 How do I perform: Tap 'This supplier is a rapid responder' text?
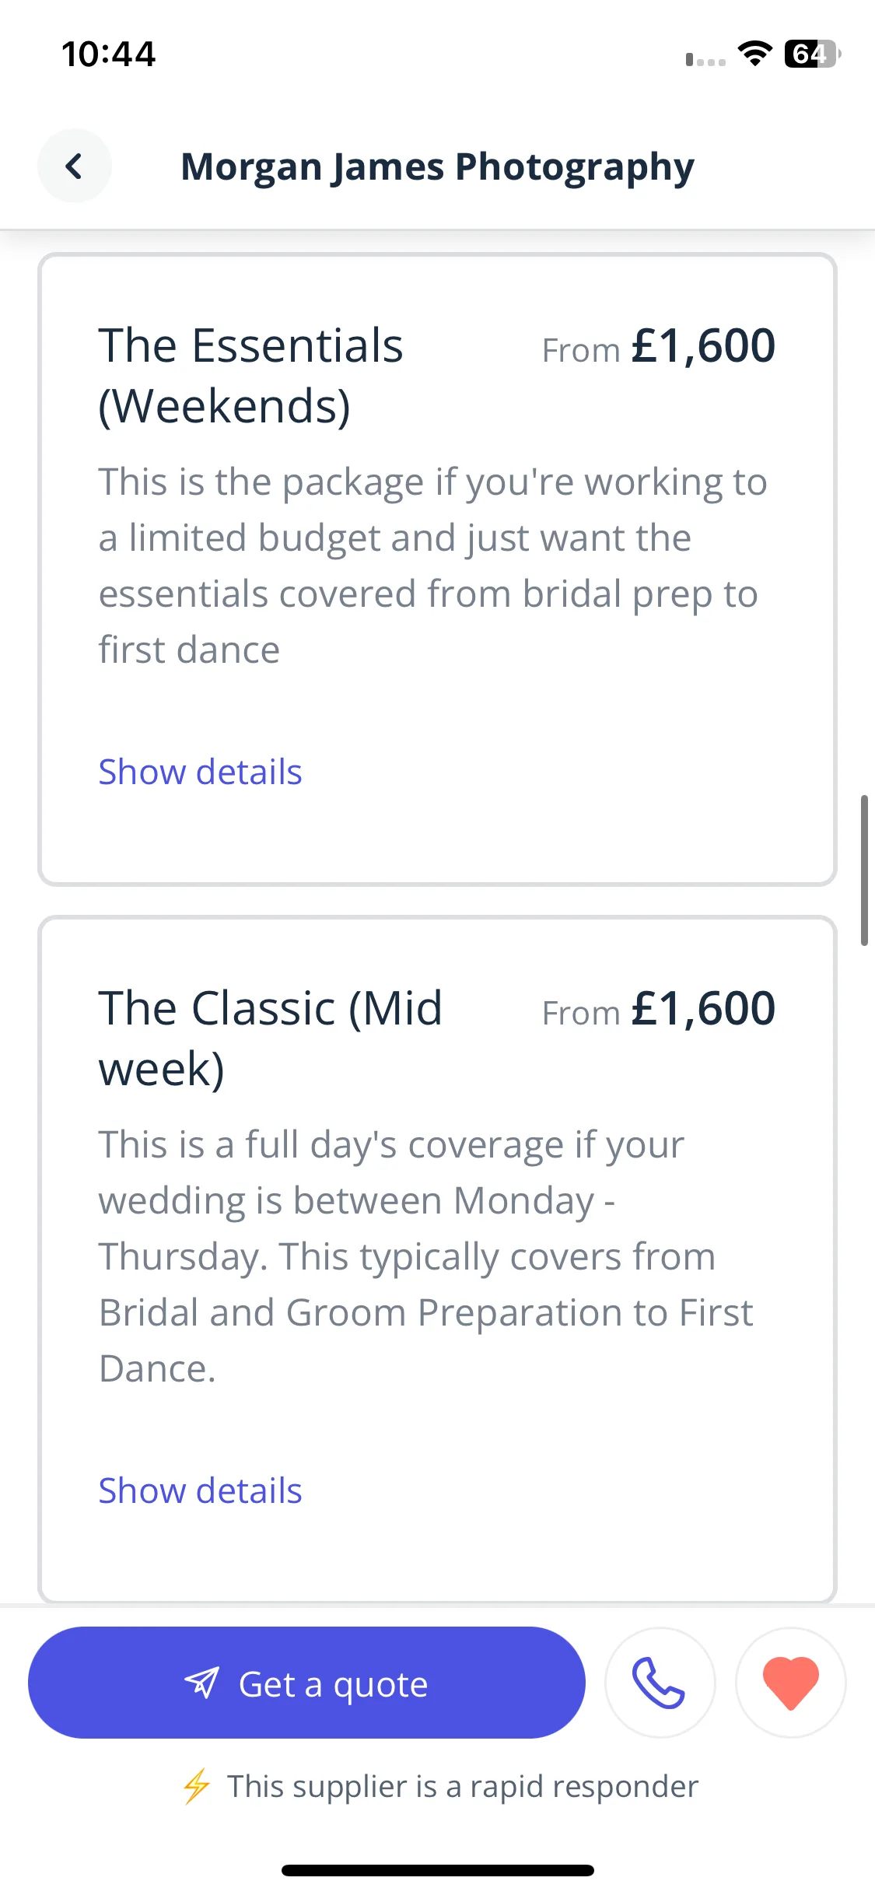coord(463,1786)
